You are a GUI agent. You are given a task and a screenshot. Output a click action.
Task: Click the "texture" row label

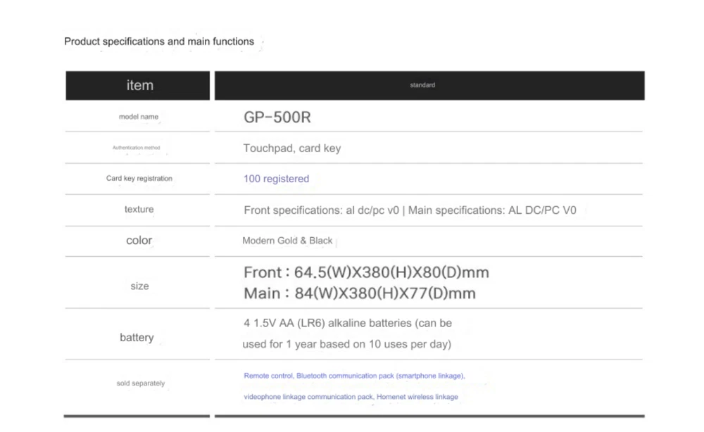coord(139,210)
